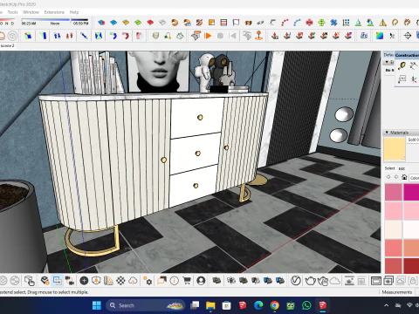Image resolution: width=419 pixels, height=314 pixels.
Task: Click the gray shield toolbar icon
Action: pos(155,36)
